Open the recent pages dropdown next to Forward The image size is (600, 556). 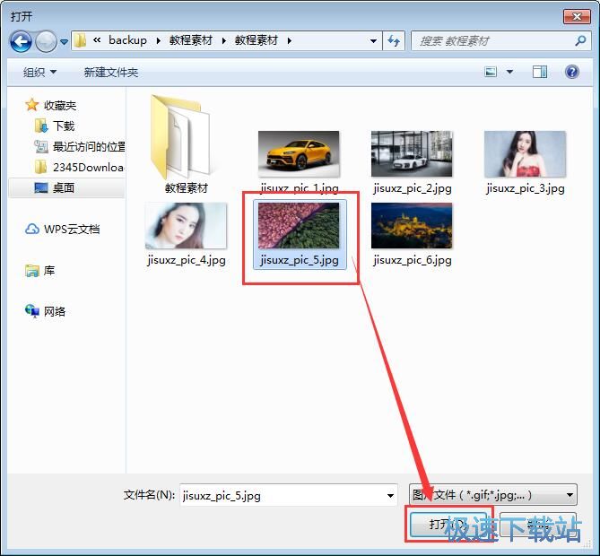pyautogui.click(x=64, y=41)
